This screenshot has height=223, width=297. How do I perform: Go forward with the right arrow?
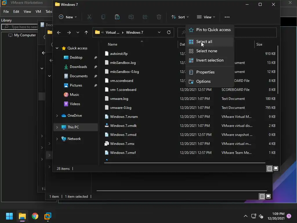(69, 33)
